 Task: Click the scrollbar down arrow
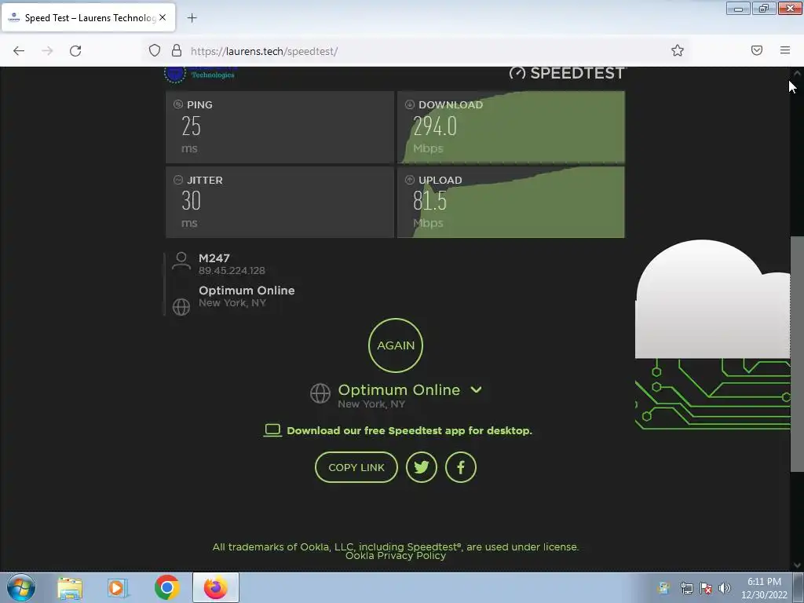[797, 565]
